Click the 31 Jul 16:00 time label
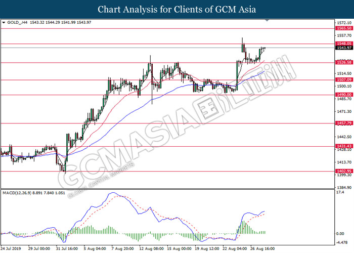This screenshot has height=253, width=354. point(67,248)
